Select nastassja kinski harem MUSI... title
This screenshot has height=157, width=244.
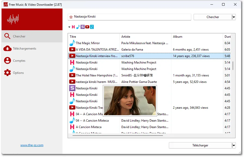[97, 82]
